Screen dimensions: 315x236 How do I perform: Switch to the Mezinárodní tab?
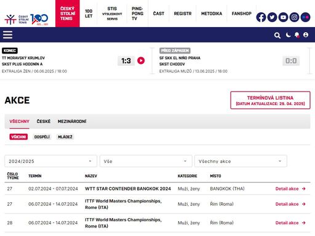click(x=72, y=121)
